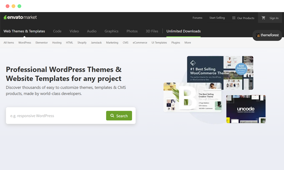Viewport: 284px width, 170px height.
Task: Open the Uncode theme card
Action: (x=246, y=109)
